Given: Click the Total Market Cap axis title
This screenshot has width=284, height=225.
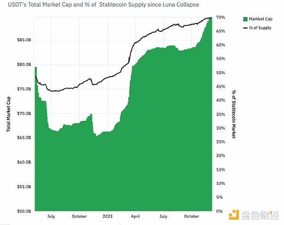Looking at the screenshot, I should (8, 113).
